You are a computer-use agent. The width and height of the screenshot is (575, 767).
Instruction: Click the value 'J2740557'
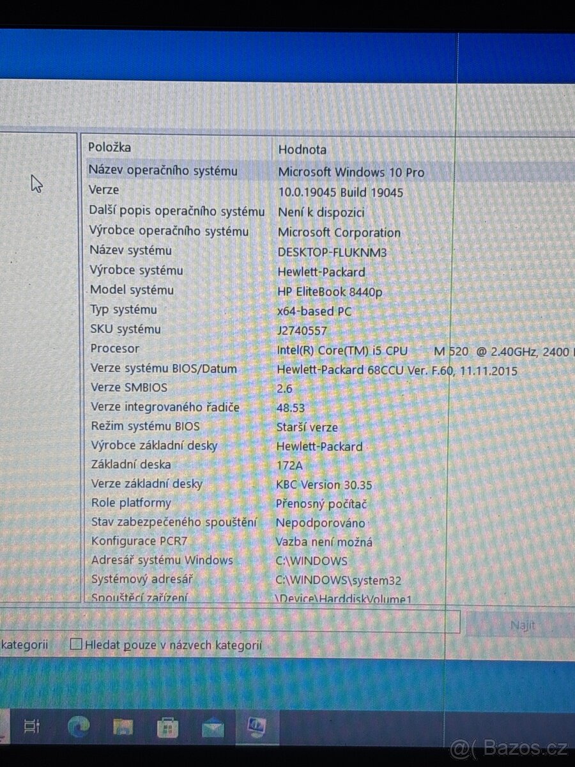pos(302,331)
